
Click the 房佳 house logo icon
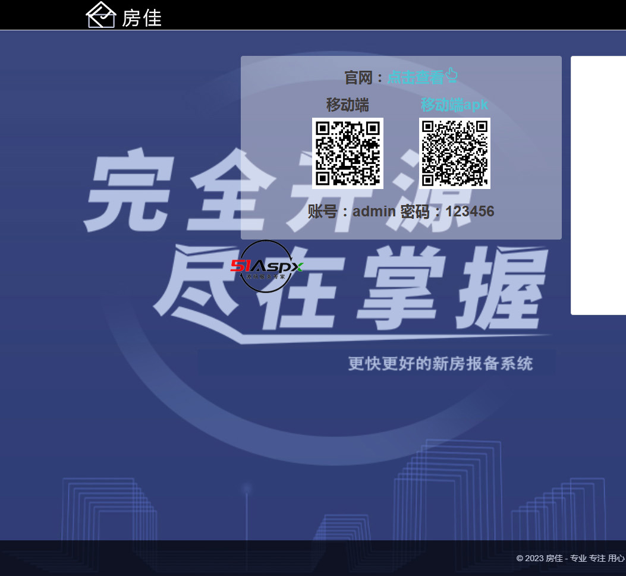(101, 15)
